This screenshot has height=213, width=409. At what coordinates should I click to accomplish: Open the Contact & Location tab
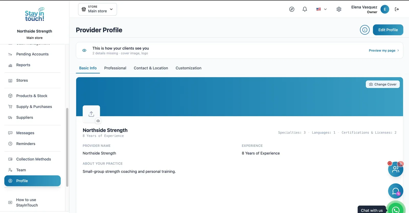[x=151, y=68]
